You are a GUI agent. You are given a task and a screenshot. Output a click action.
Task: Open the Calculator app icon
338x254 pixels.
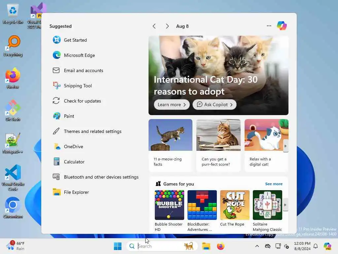pyautogui.click(x=56, y=161)
